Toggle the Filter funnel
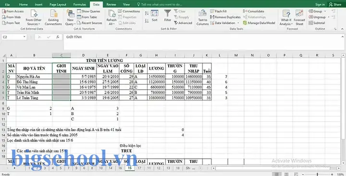The height and width of the screenshot is (176, 346). 168,16
